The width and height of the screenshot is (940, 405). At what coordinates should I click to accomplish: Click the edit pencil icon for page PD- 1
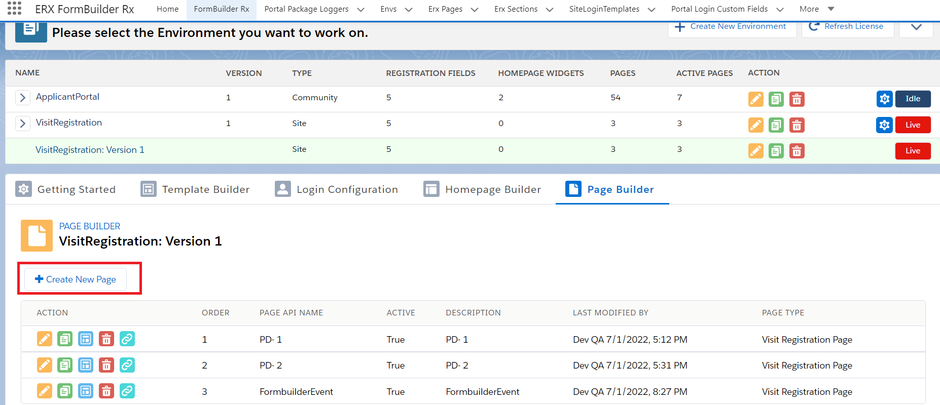(45, 339)
